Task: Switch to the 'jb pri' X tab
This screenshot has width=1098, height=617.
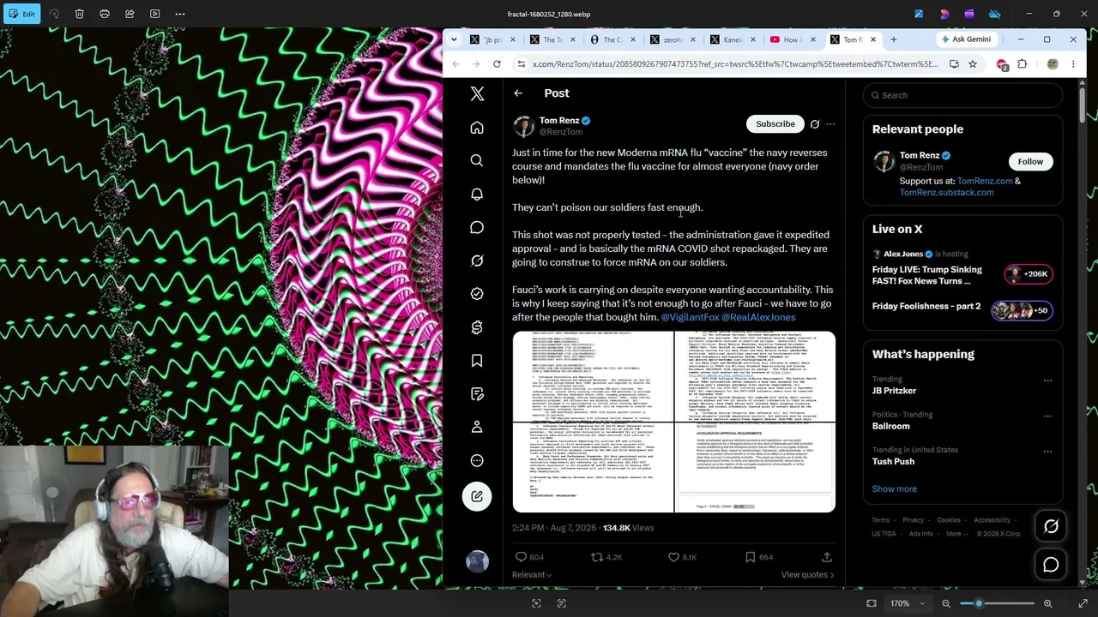Action: pyautogui.click(x=493, y=39)
